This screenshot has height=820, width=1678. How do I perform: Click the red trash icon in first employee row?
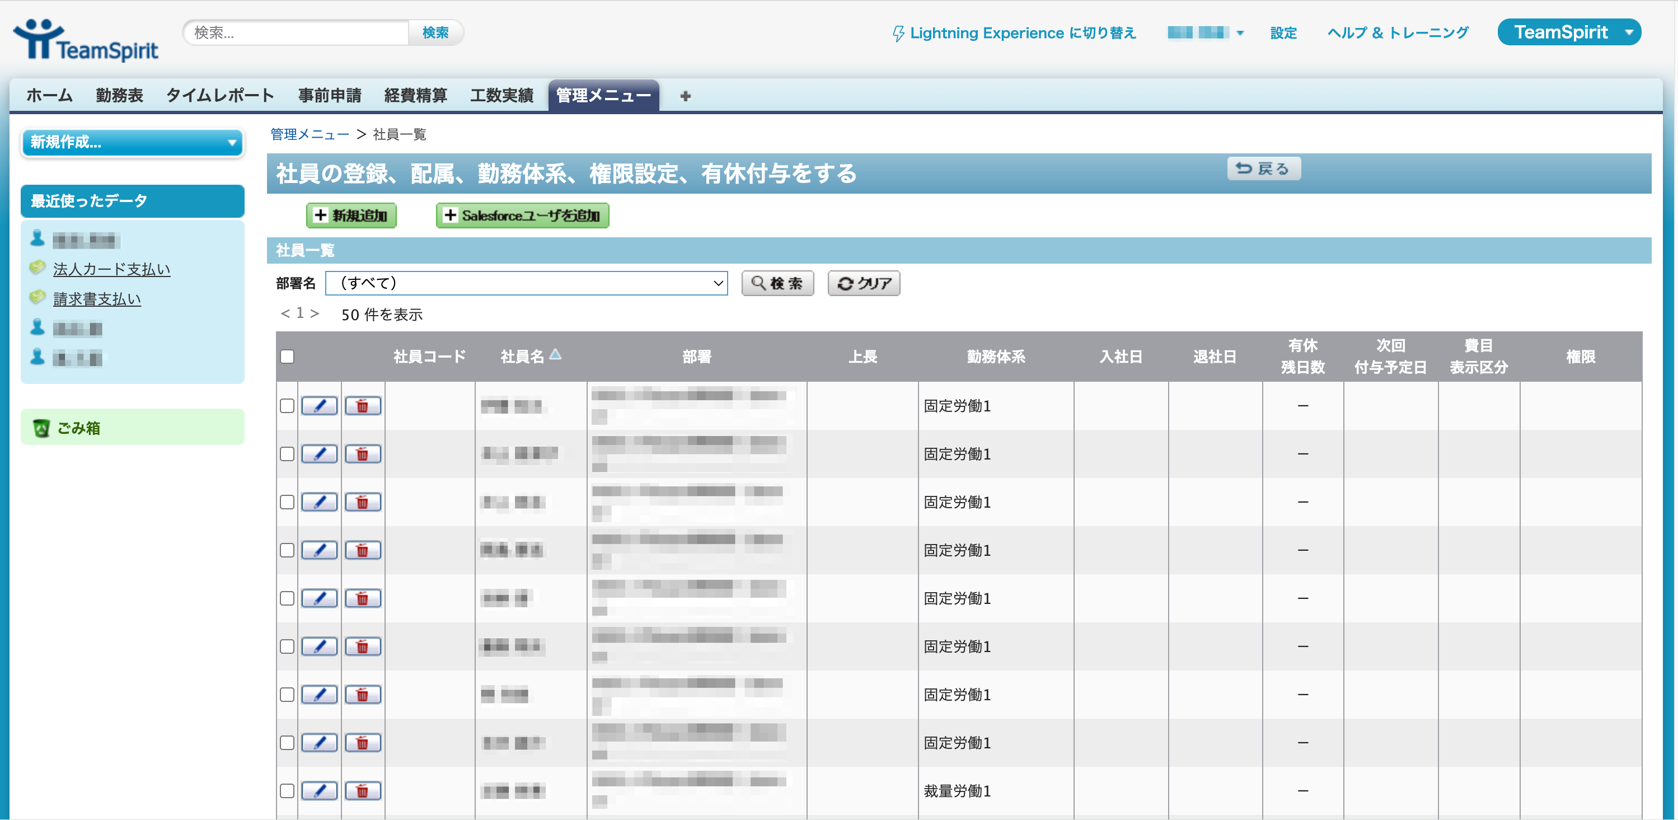[x=362, y=406]
